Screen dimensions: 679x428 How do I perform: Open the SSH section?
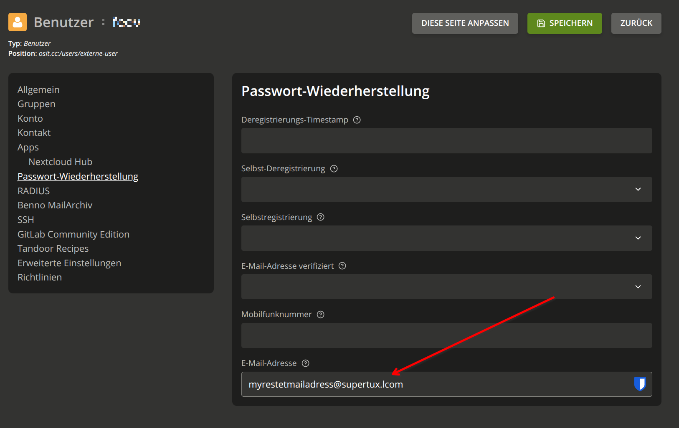coord(25,220)
